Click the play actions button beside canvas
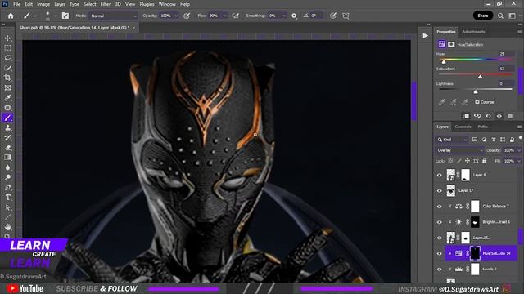 (425, 35)
